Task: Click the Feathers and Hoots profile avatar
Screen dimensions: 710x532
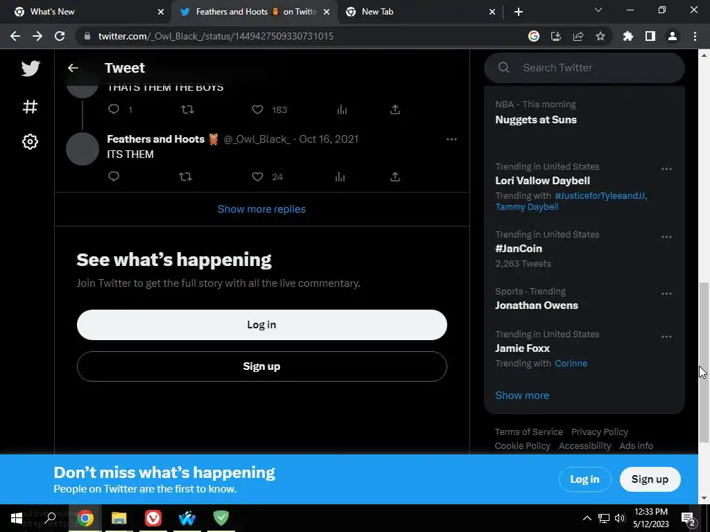Action: [x=83, y=149]
